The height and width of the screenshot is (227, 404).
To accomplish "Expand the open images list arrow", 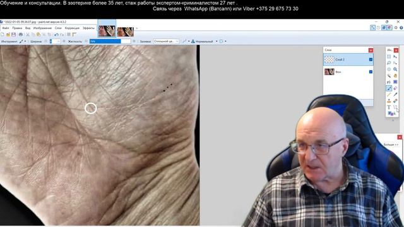I will (x=136, y=28).
